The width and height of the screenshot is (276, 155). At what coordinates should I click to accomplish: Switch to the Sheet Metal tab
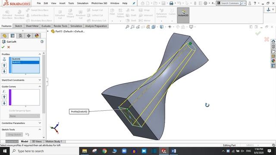coord(32,26)
